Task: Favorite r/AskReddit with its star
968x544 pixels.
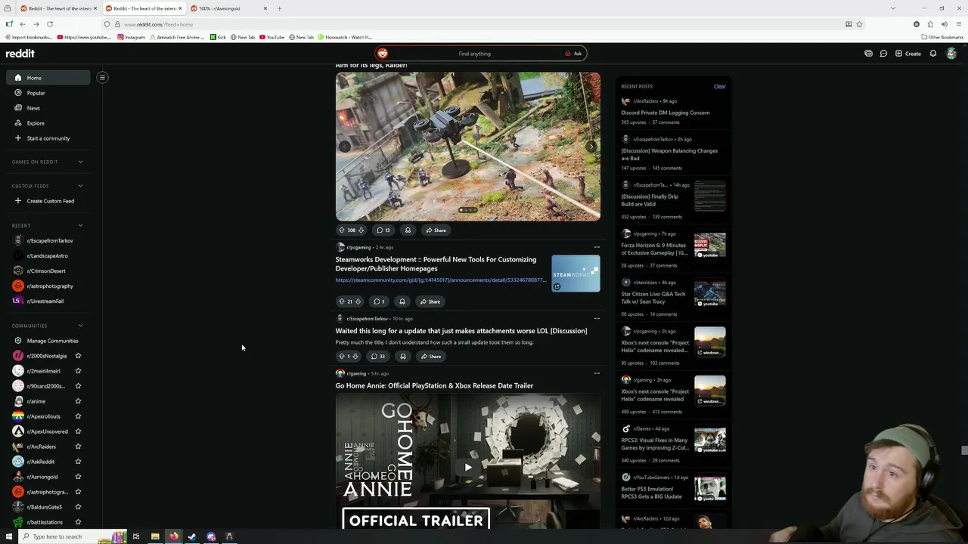Action: (78, 462)
